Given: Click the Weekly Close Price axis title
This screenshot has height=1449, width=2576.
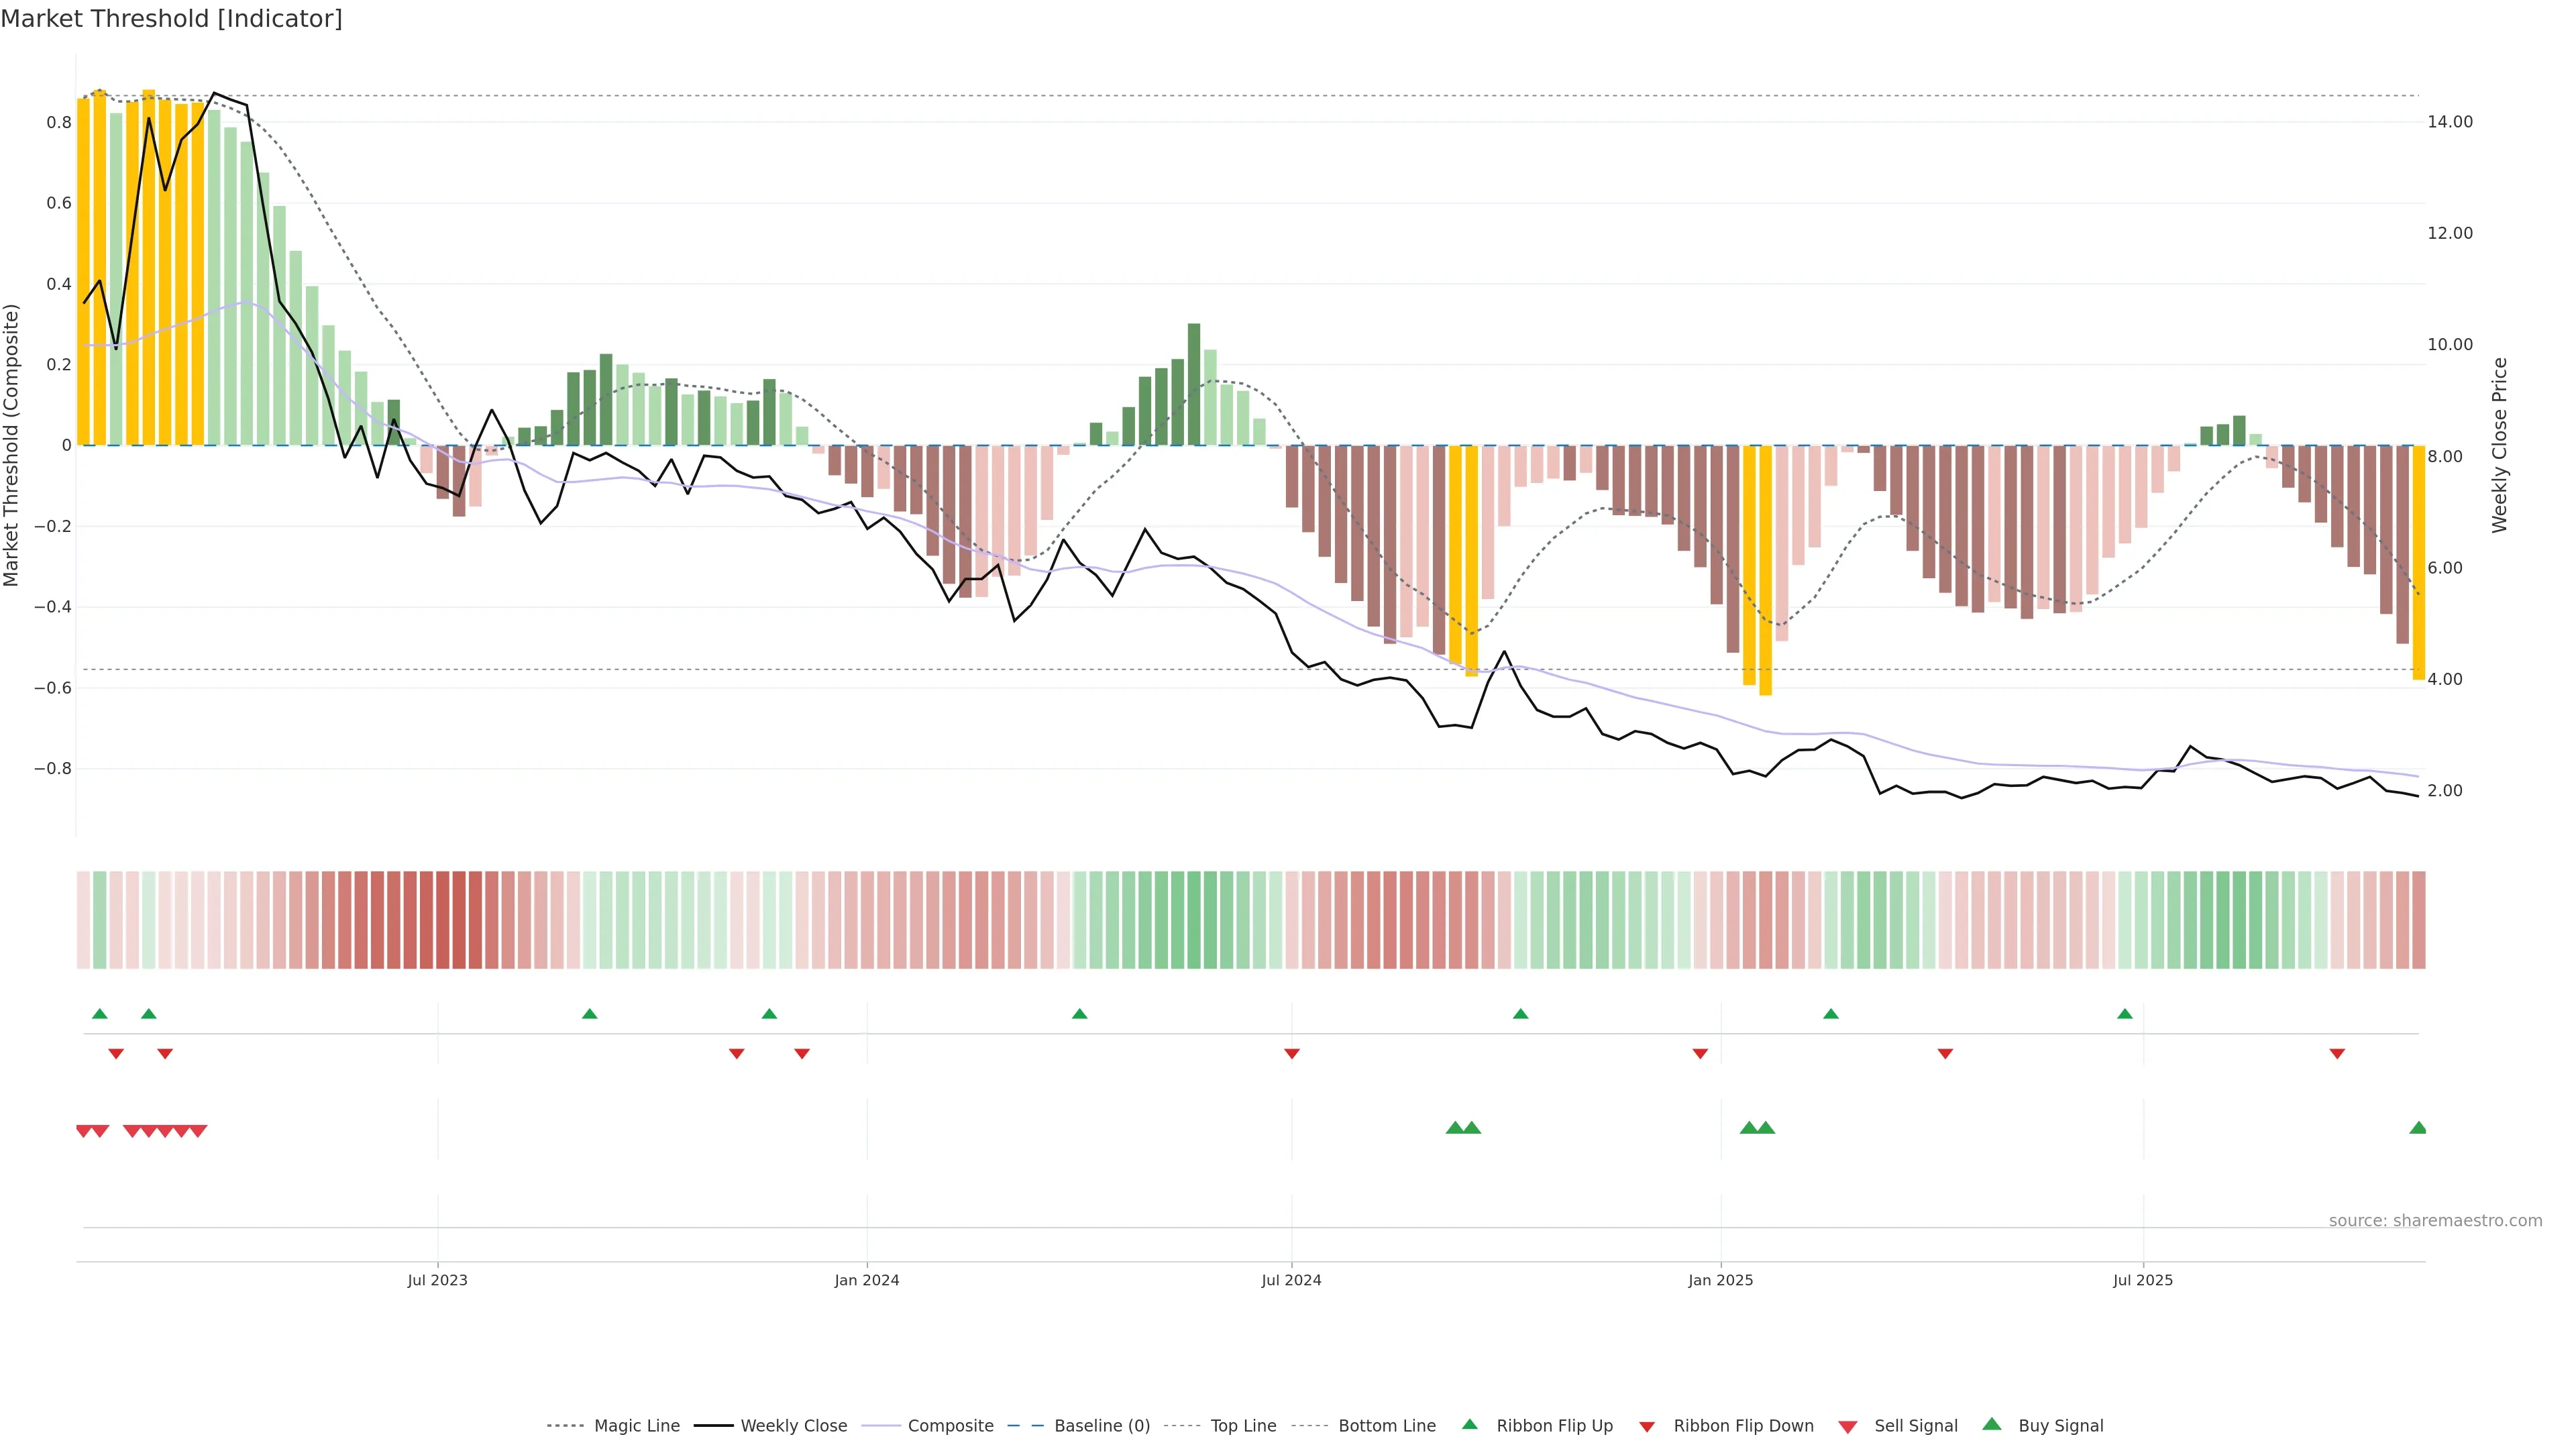Looking at the screenshot, I should (2499, 445).
